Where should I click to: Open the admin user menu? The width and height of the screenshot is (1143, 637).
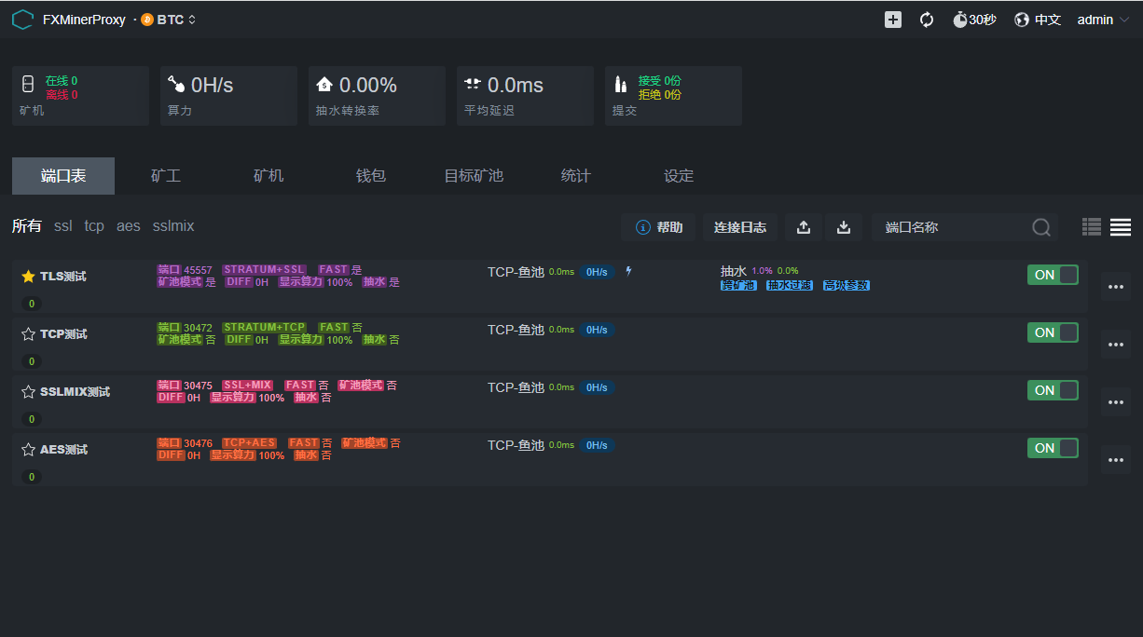tap(1103, 20)
